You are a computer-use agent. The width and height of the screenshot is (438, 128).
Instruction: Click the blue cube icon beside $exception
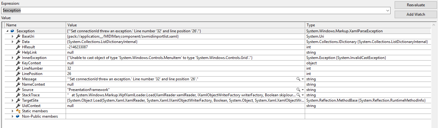[x=12, y=31]
